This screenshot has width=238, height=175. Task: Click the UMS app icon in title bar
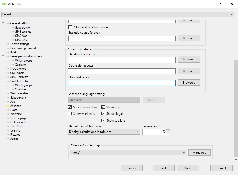[x=4, y=4]
